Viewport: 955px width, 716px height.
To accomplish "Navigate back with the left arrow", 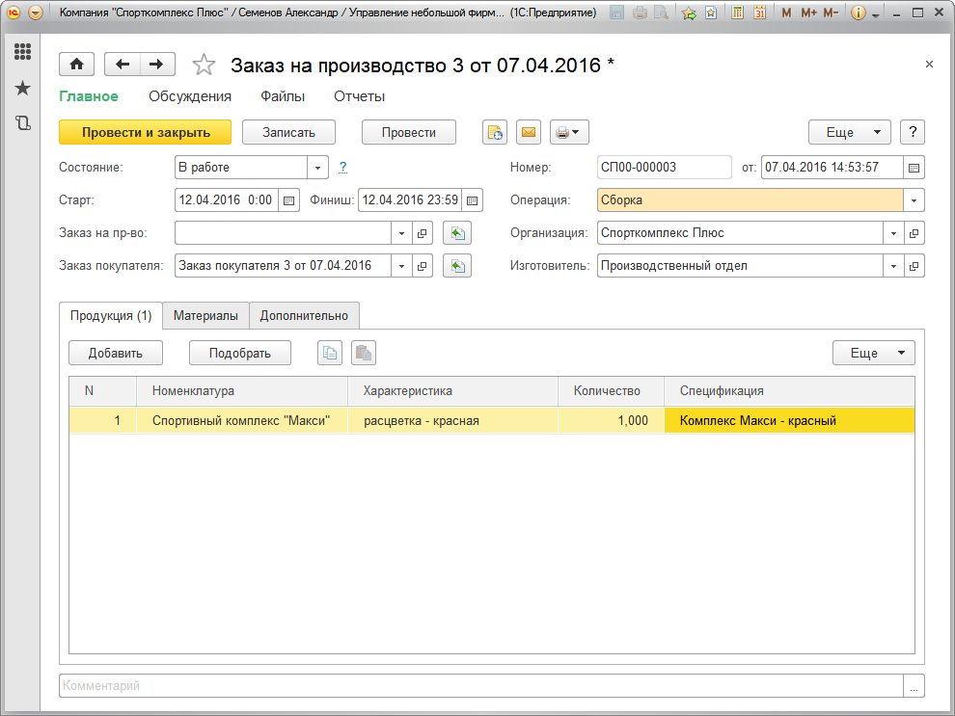I will 122,65.
